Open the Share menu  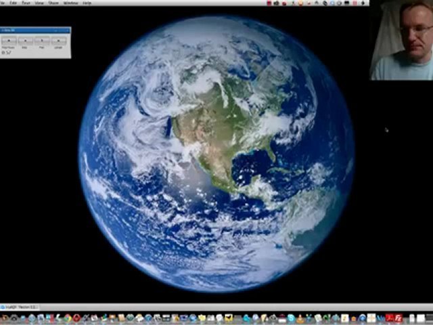coord(53,3)
